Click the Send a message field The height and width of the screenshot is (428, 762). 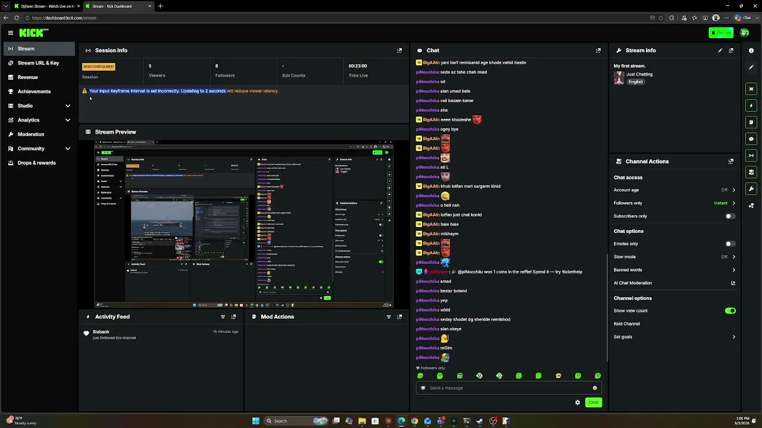509,388
